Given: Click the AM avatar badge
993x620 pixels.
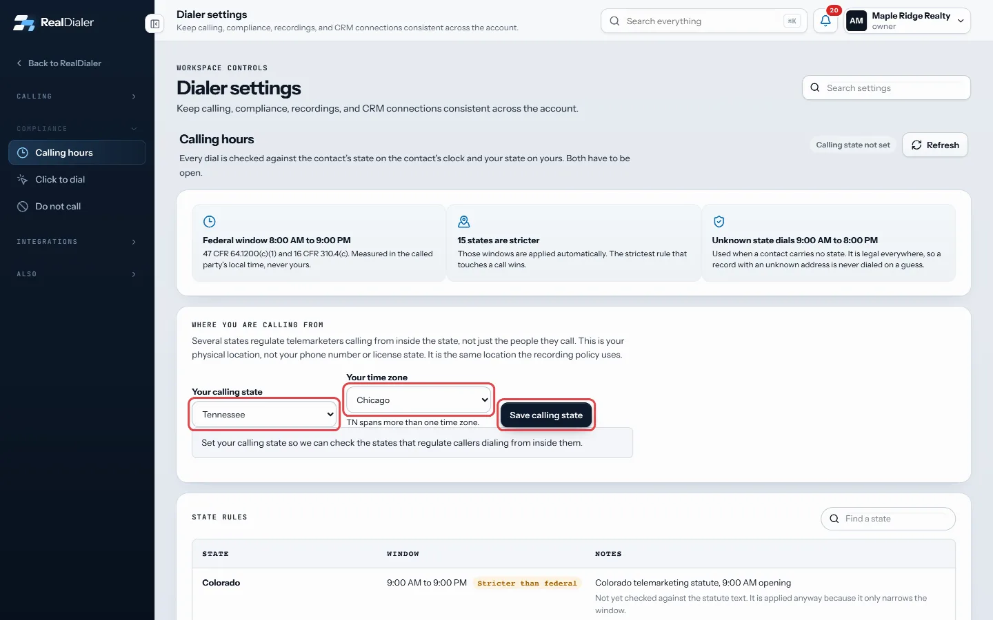Looking at the screenshot, I should [x=856, y=21].
